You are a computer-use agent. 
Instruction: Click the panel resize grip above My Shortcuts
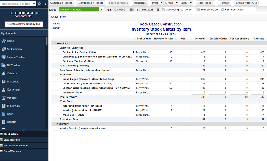[x=24, y=130]
